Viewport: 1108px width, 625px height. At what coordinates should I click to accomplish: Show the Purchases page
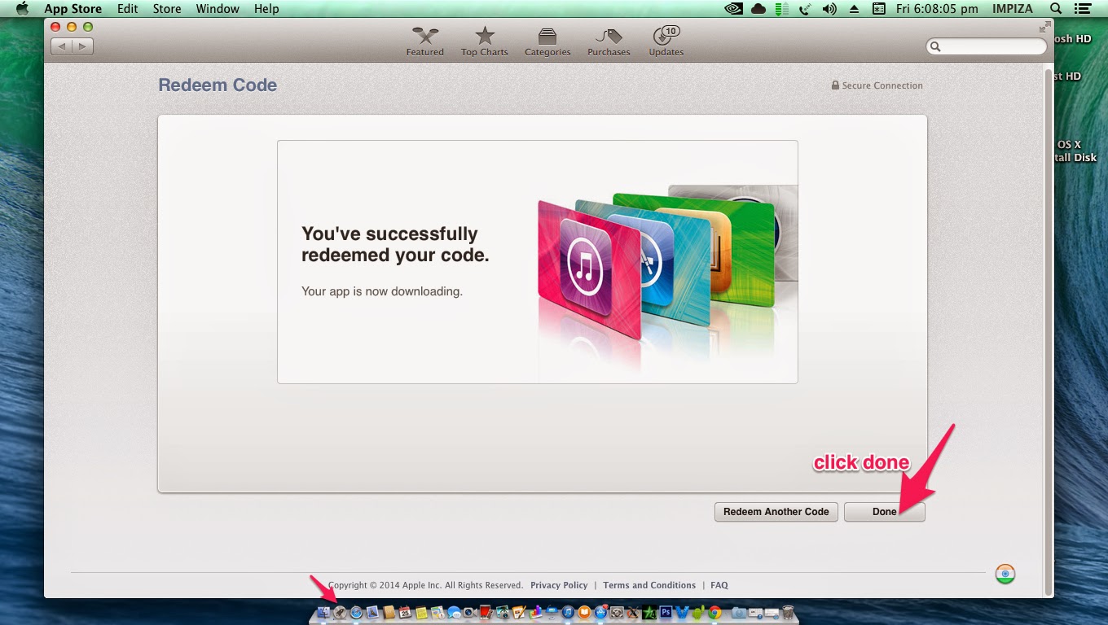coord(609,42)
